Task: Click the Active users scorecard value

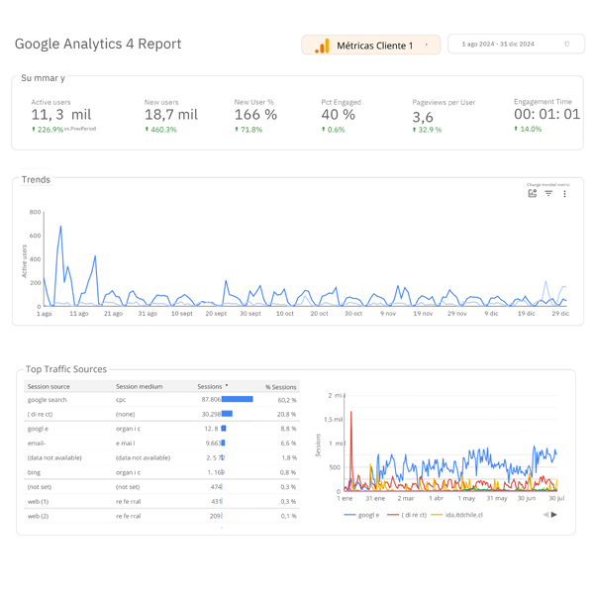Action: pos(60,115)
